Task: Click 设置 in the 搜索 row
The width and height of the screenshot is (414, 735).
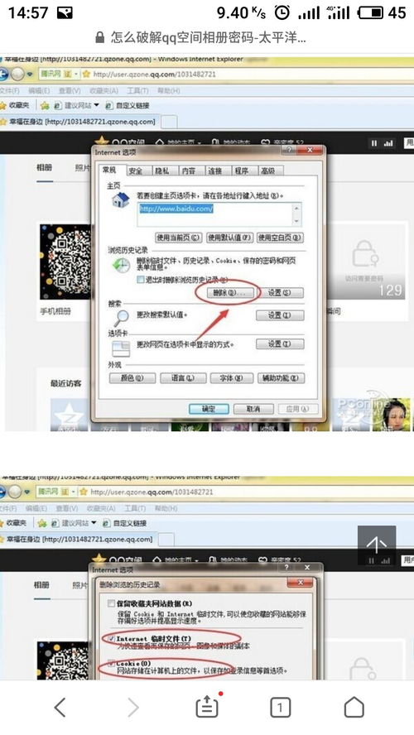Action: tap(280, 315)
